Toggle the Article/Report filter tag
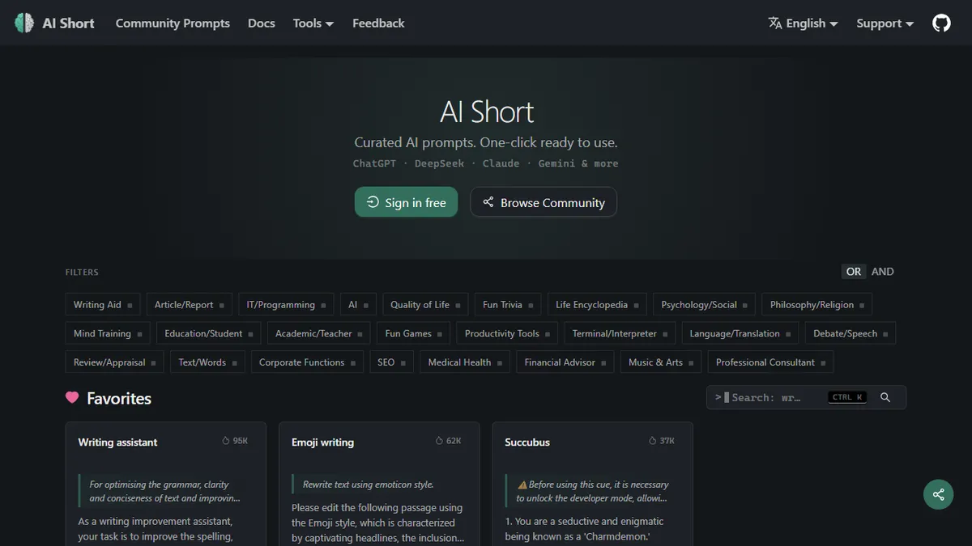972x546 pixels. 190,305
